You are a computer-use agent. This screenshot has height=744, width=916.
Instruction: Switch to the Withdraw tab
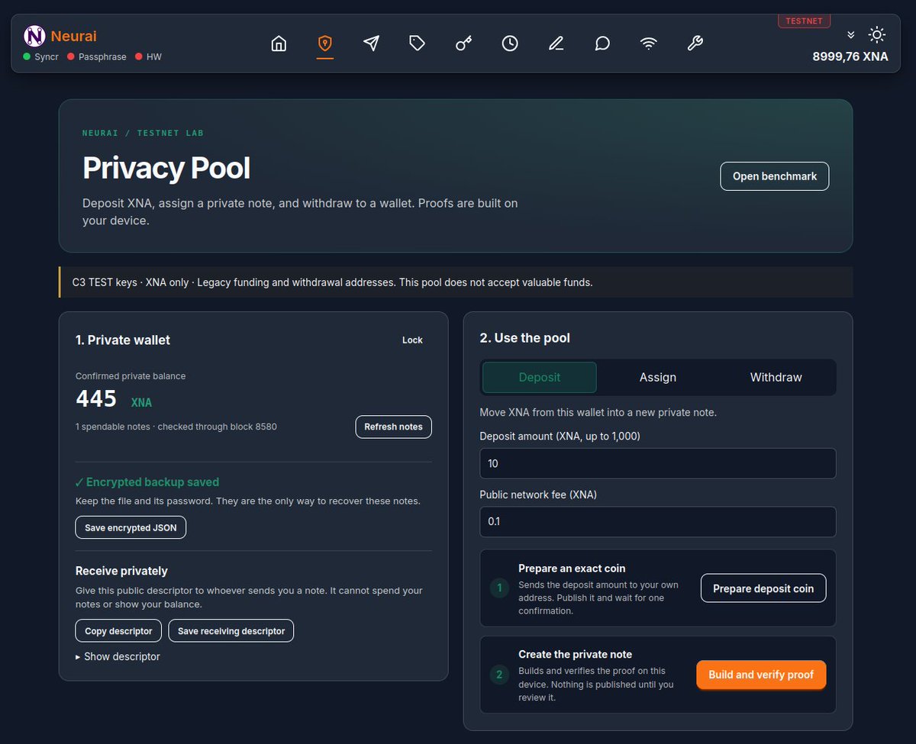click(x=776, y=377)
